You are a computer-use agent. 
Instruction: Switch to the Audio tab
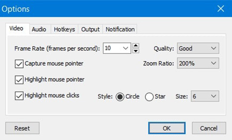click(x=39, y=29)
